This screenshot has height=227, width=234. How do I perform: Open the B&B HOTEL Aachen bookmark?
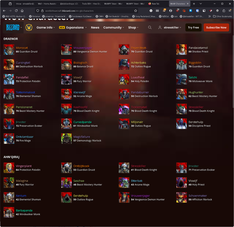(15, 16)
